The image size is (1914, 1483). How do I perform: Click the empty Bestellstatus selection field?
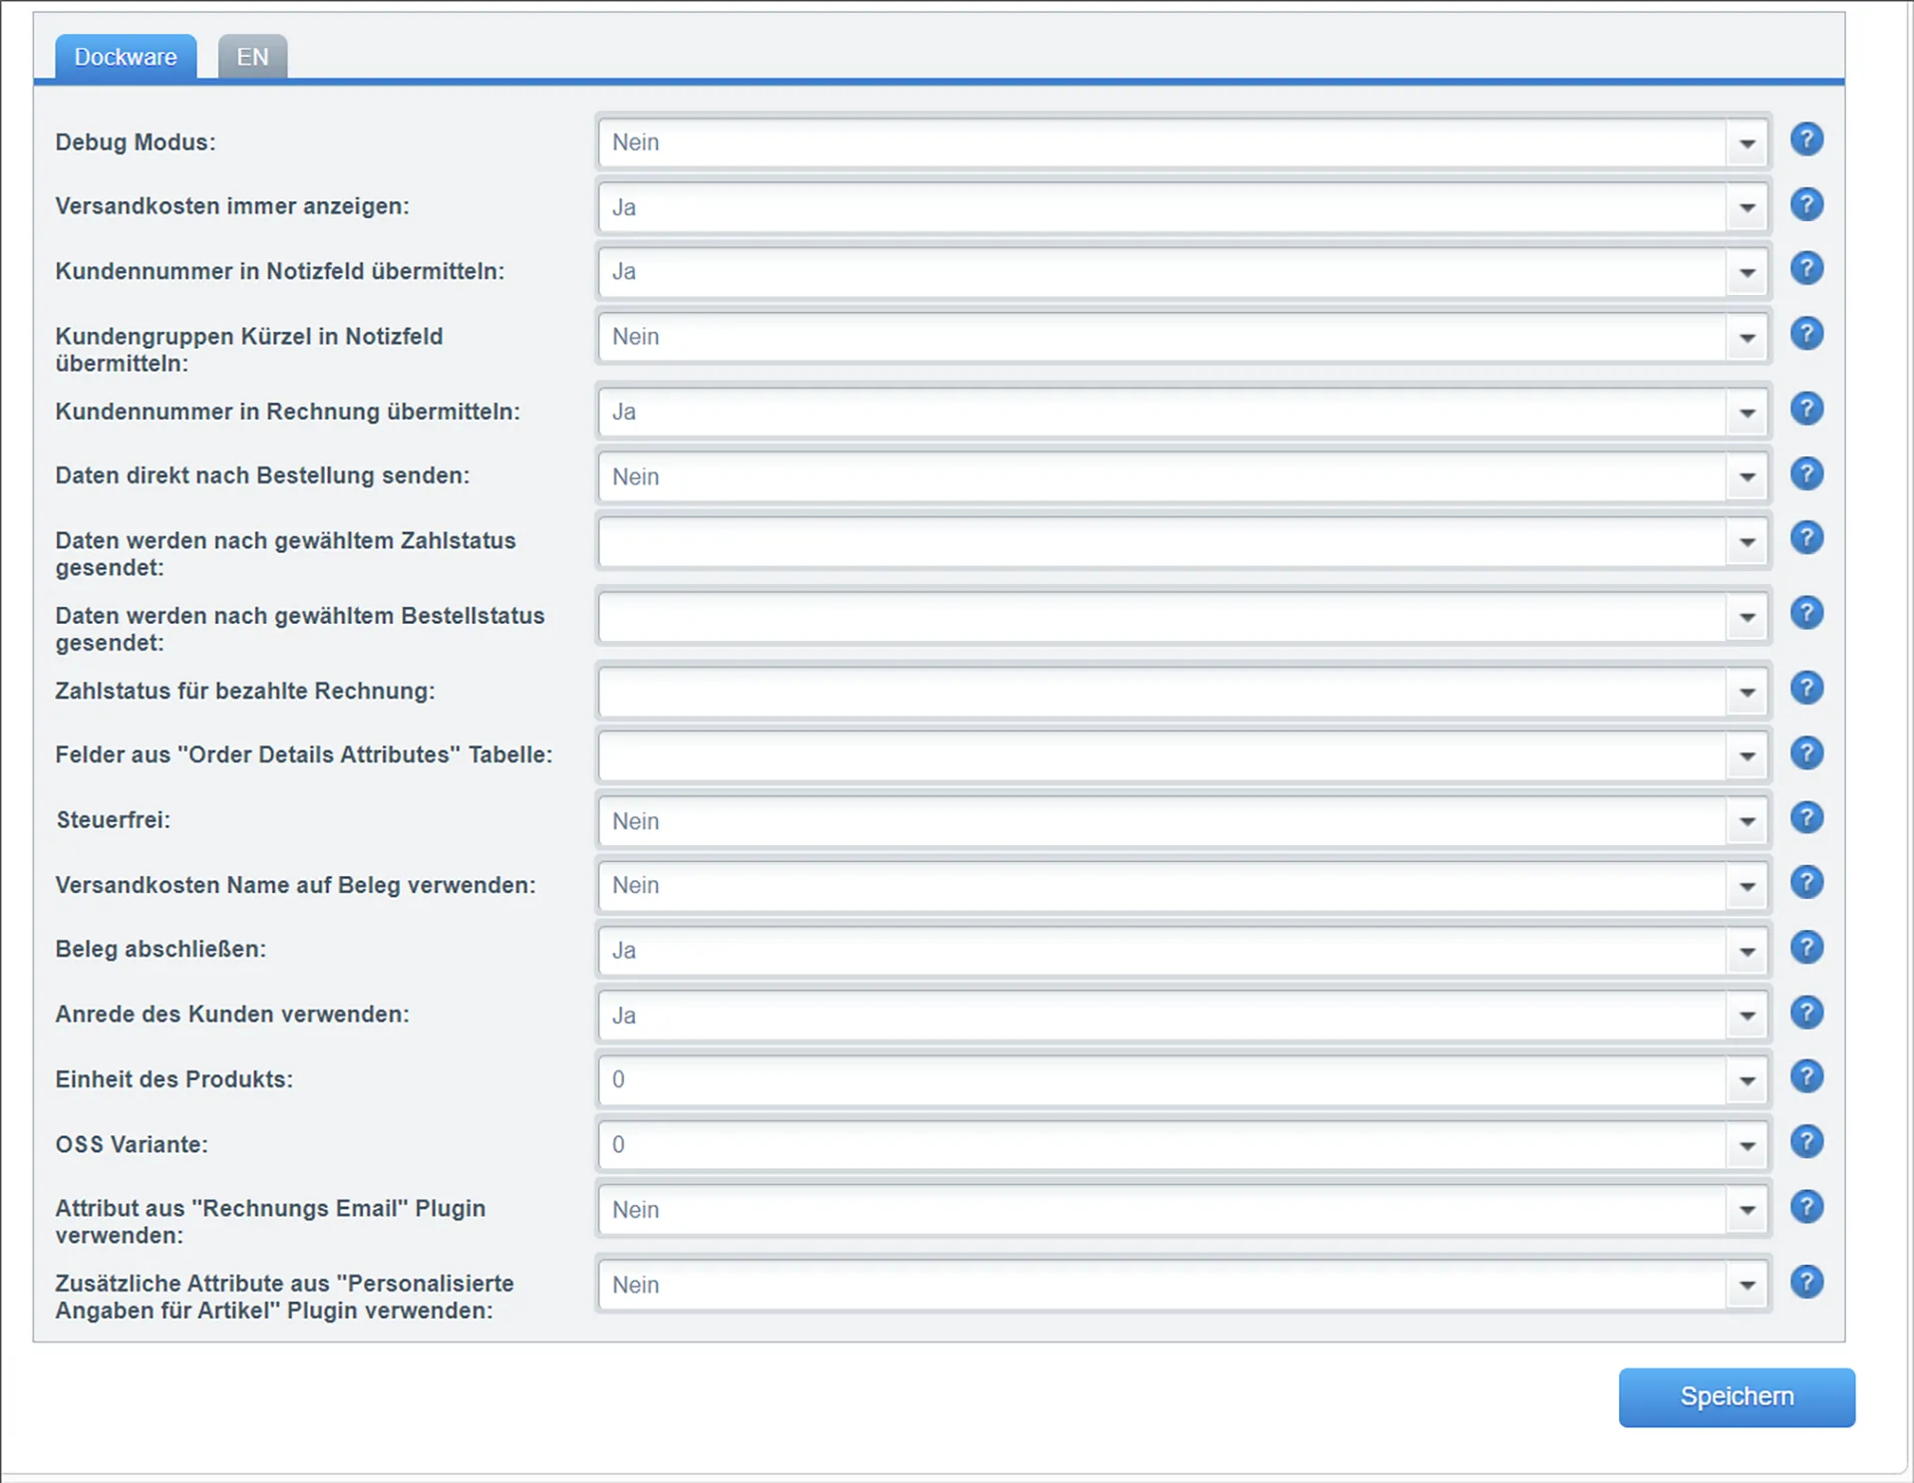coord(1161,617)
